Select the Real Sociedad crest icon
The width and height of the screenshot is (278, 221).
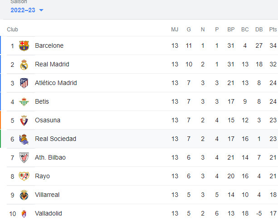pos(24,139)
